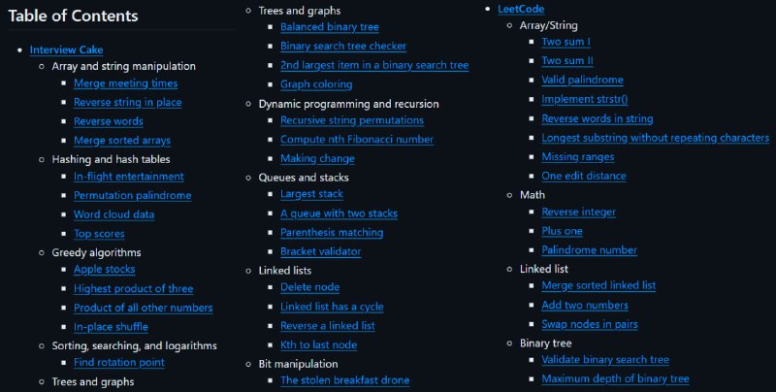Viewport: 776px width, 392px height.
Task: Click Maximum depth of binary tree
Action: pyautogui.click(x=616, y=379)
